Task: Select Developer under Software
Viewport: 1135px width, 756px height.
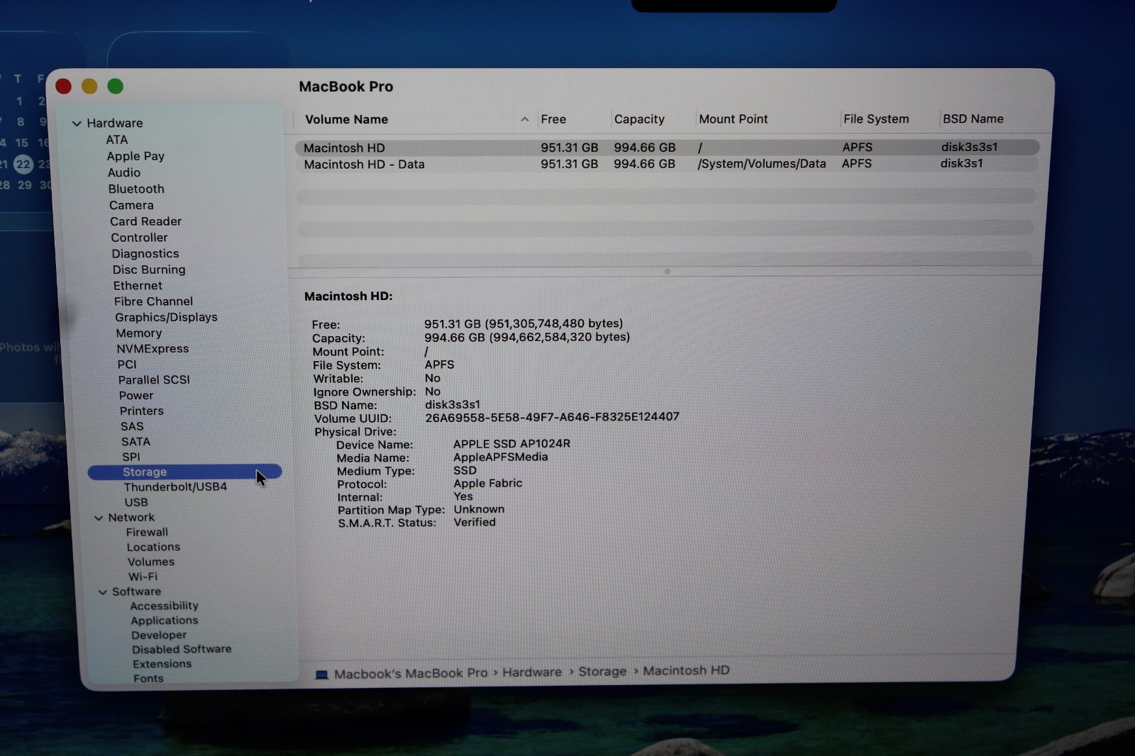Action: click(159, 635)
